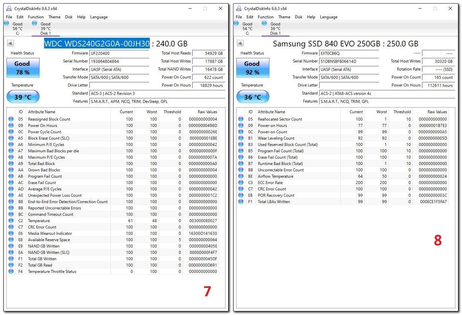
Task: Click the Serial Number field 193864804864
Action: pos(119,61)
